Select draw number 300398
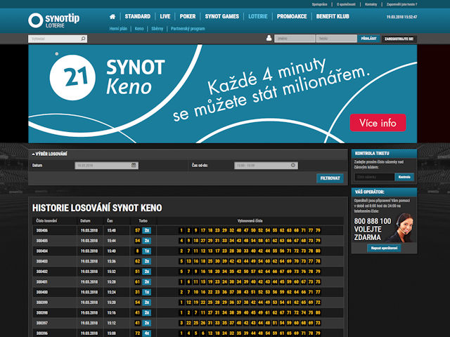 pos(42,313)
